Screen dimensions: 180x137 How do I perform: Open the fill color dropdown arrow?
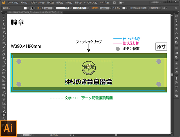[x=28, y=8]
